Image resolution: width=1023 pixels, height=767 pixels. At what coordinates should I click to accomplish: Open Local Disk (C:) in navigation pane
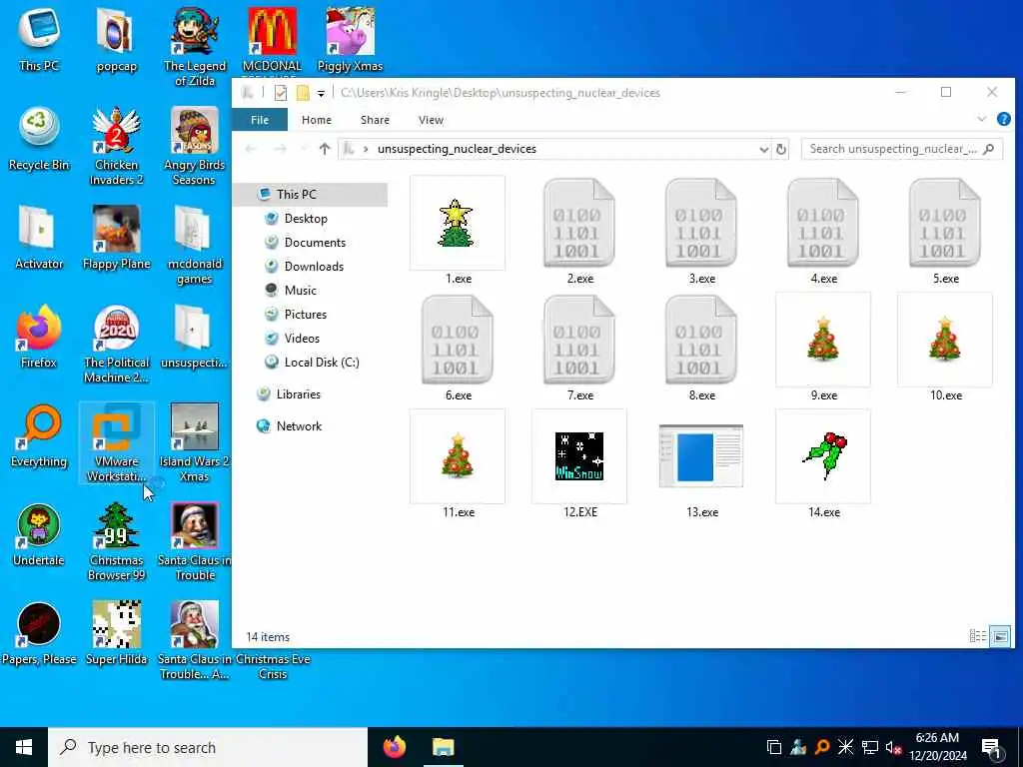322,362
